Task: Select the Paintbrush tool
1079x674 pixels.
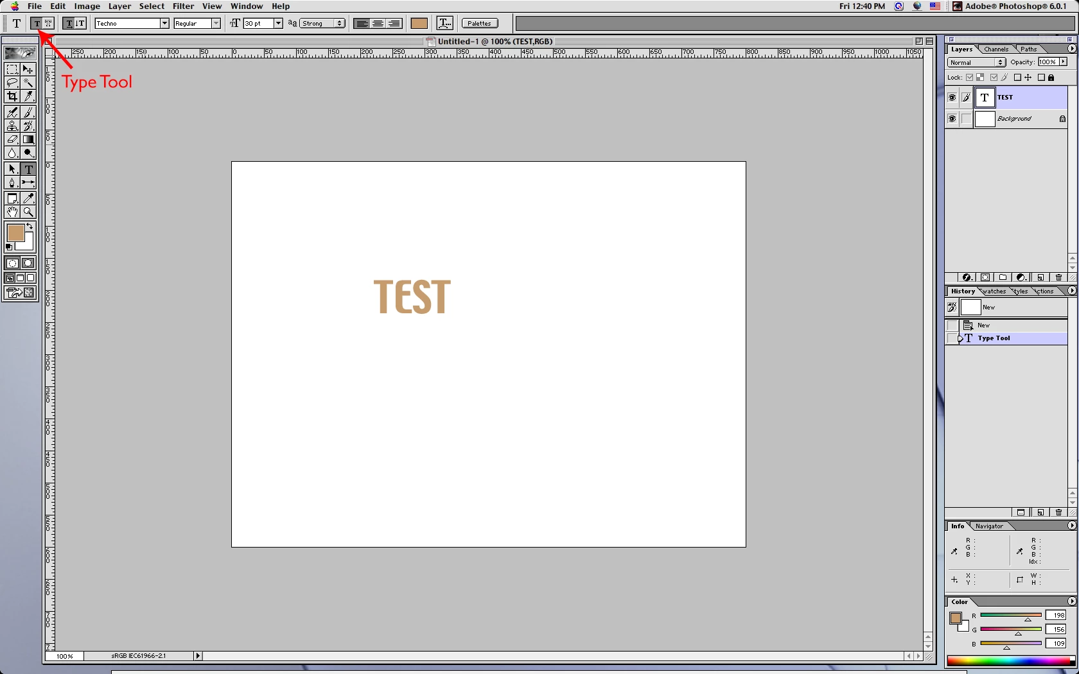Action: [28, 112]
